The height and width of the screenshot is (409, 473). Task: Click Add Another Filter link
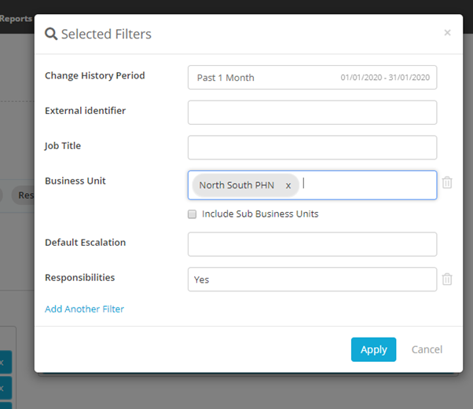(x=85, y=309)
